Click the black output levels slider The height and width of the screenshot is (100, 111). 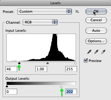point(7,86)
